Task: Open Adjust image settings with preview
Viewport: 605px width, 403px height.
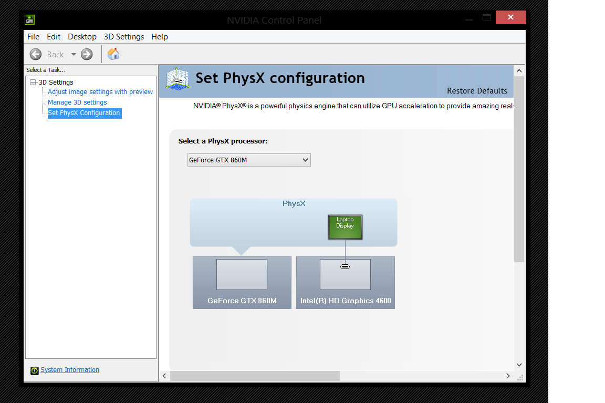Action: [x=100, y=92]
